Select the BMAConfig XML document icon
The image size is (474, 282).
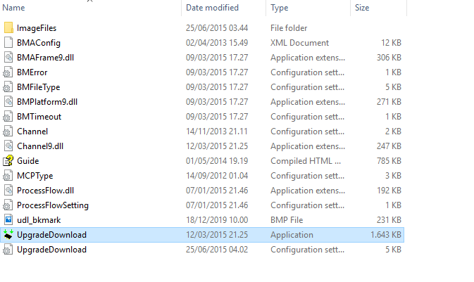pos(8,43)
